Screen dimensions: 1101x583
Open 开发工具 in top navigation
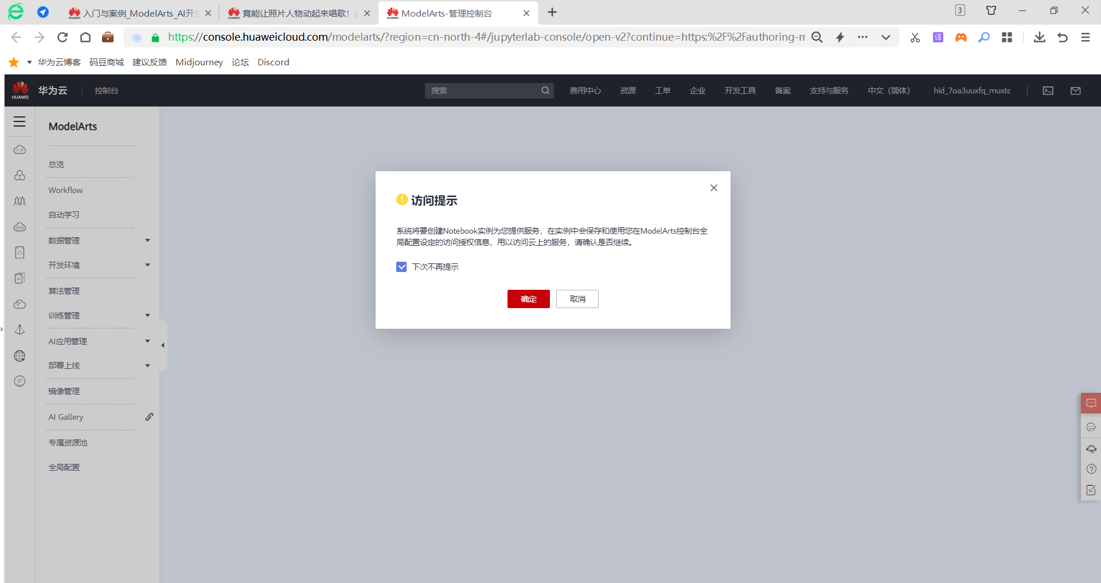coord(740,90)
